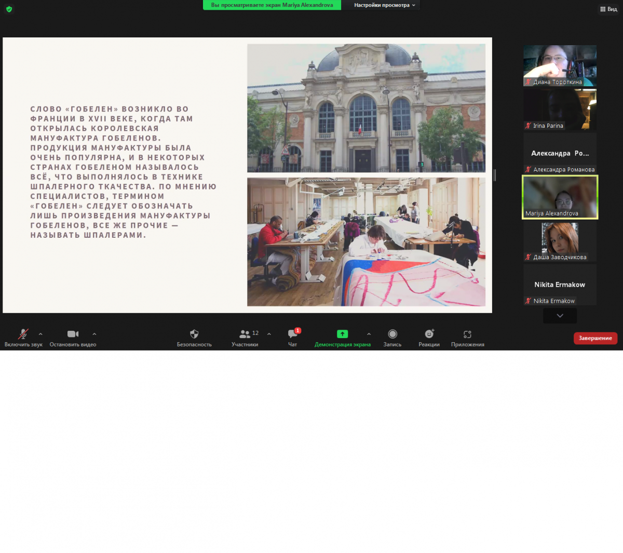Click muted mic icon on Irina Parina
Image resolution: width=623 pixels, height=553 pixels.
[528, 126]
